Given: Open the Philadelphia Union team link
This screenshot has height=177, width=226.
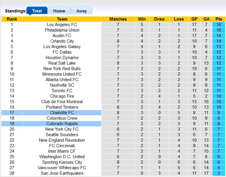Looking at the screenshot, I should [x=62, y=30].
